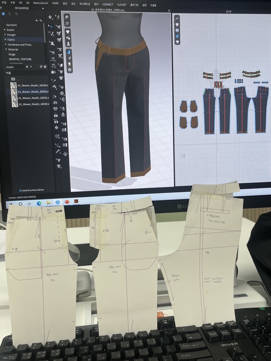Viewport: 271px width, 361px height.
Task: Click the Select/Move tool icon
Action: [50, 27]
